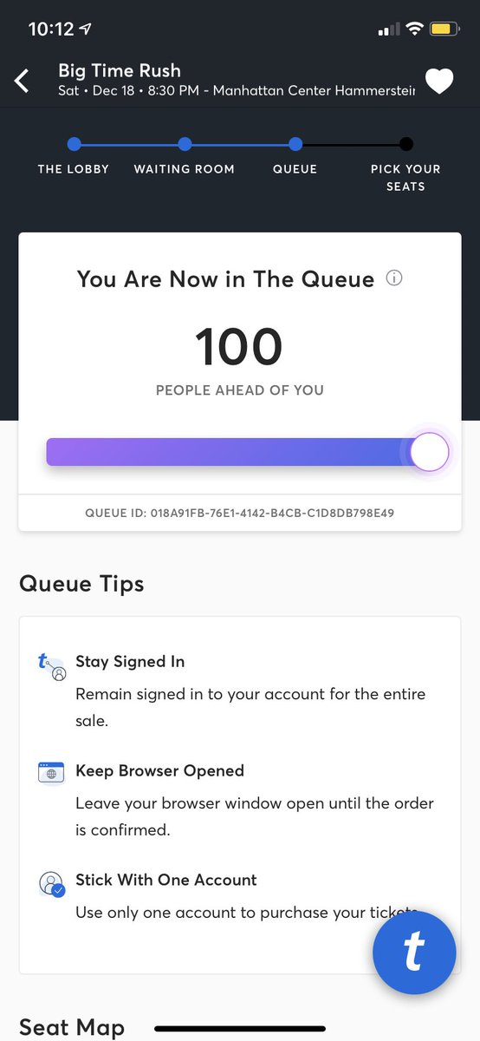Viewport: 480px width, 1041px height.
Task: Tap the Wi-Fi status icon
Action: pyautogui.click(x=414, y=29)
